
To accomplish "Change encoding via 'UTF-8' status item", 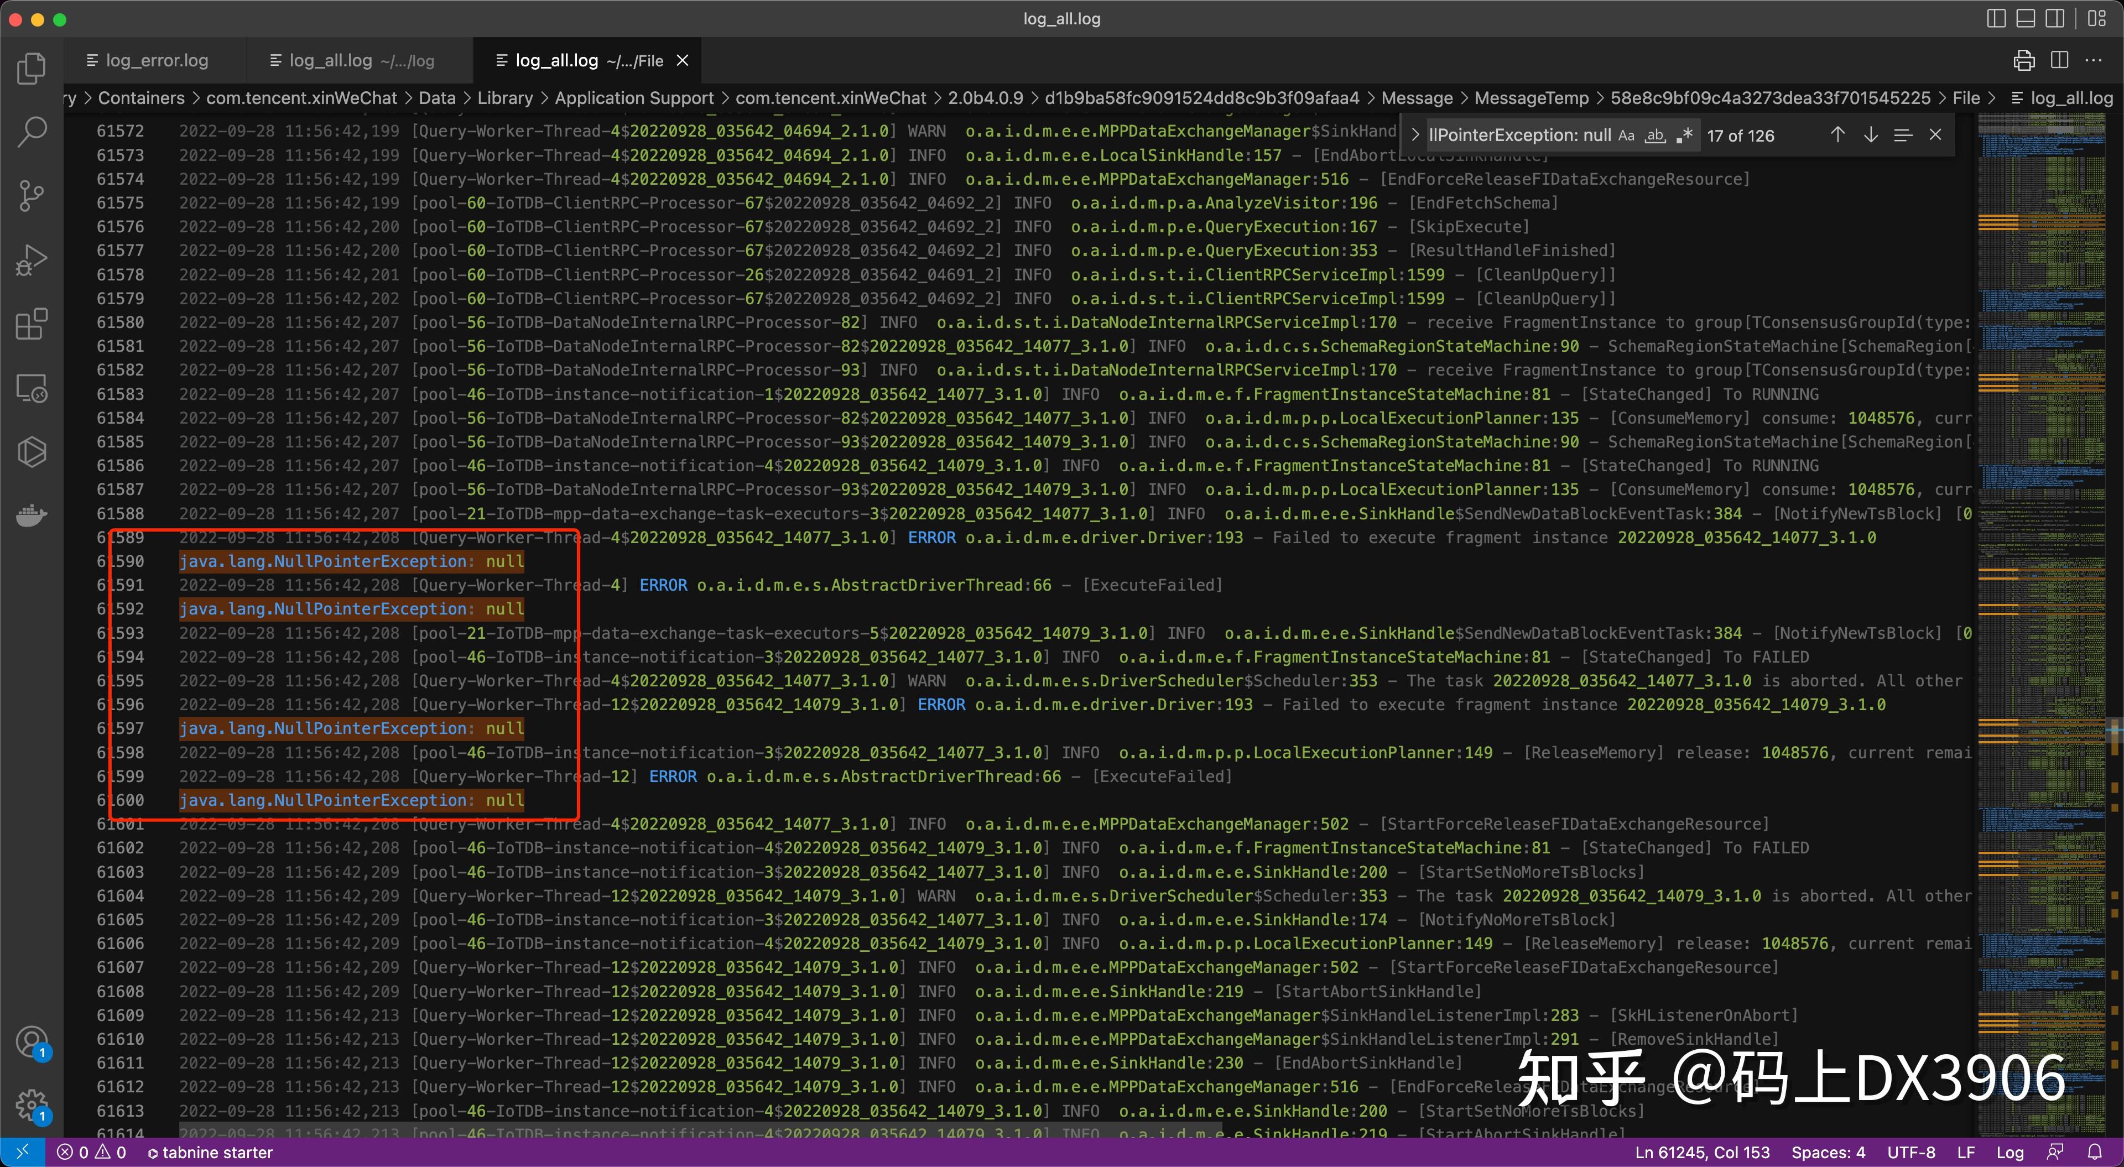I will (x=1911, y=1152).
